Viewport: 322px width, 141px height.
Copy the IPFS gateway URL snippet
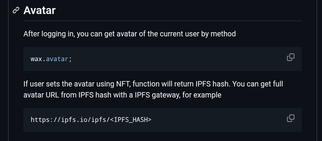tap(291, 118)
